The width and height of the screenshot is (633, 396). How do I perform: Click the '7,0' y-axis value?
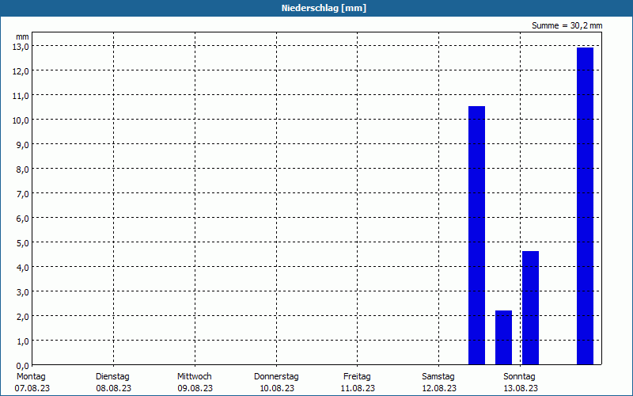click(x=25, y=194)
